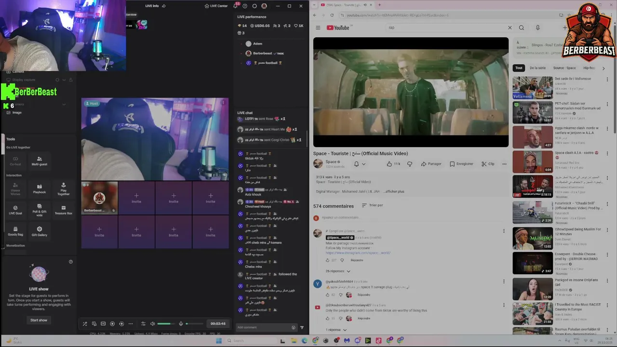Click the LIVE show help question icon
The height and width of the screenshot is (347, 617).
pyautogui.click(x=71, y=262)
